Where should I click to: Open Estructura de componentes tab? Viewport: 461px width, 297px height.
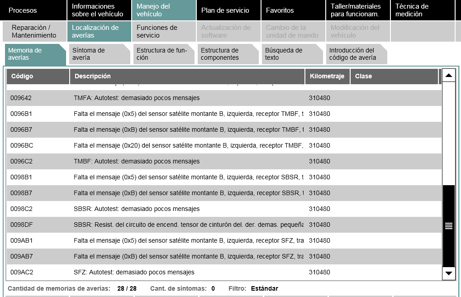[228, 54]
